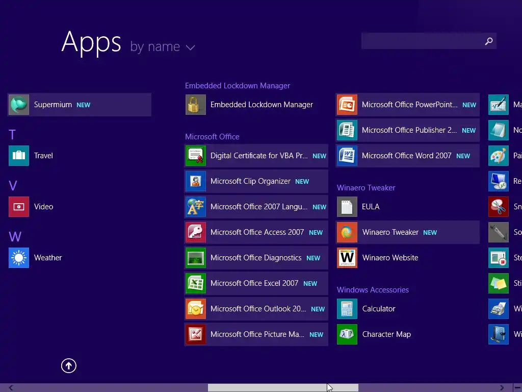Click the scrollbar right arrow
The width and height of the screenshot is (522, 392).
coord(502,388)
